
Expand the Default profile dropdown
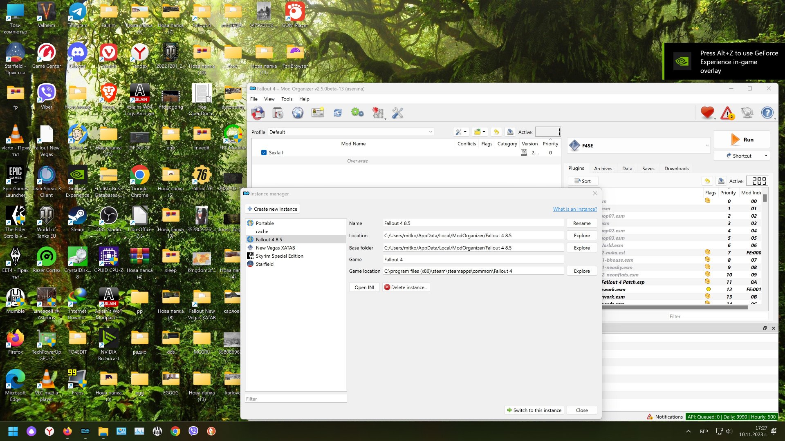pos(430,132)
